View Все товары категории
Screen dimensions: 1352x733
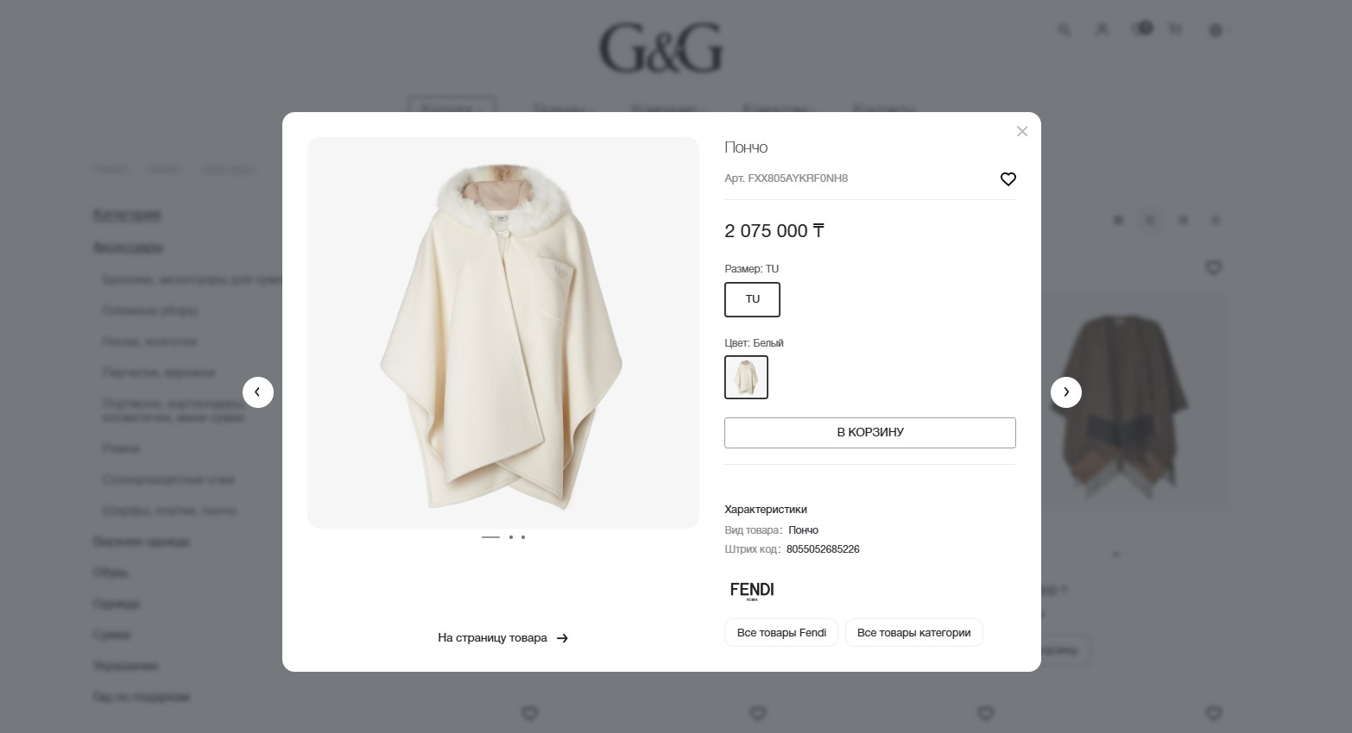pos(913,632)
